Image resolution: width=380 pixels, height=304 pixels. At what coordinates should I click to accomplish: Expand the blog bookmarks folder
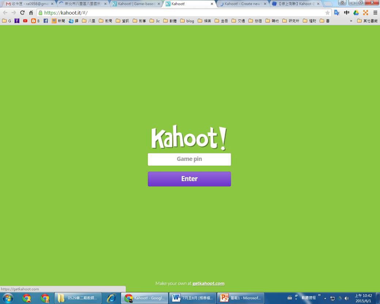[187, 21]
